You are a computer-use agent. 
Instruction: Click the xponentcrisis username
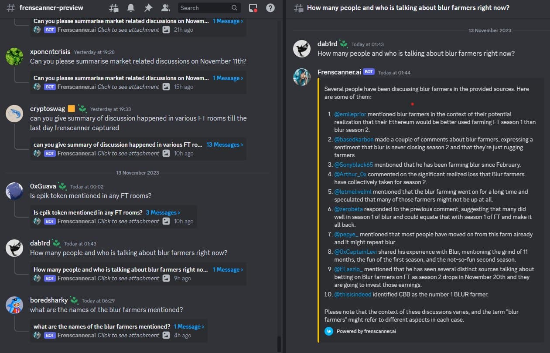point(50,52)
